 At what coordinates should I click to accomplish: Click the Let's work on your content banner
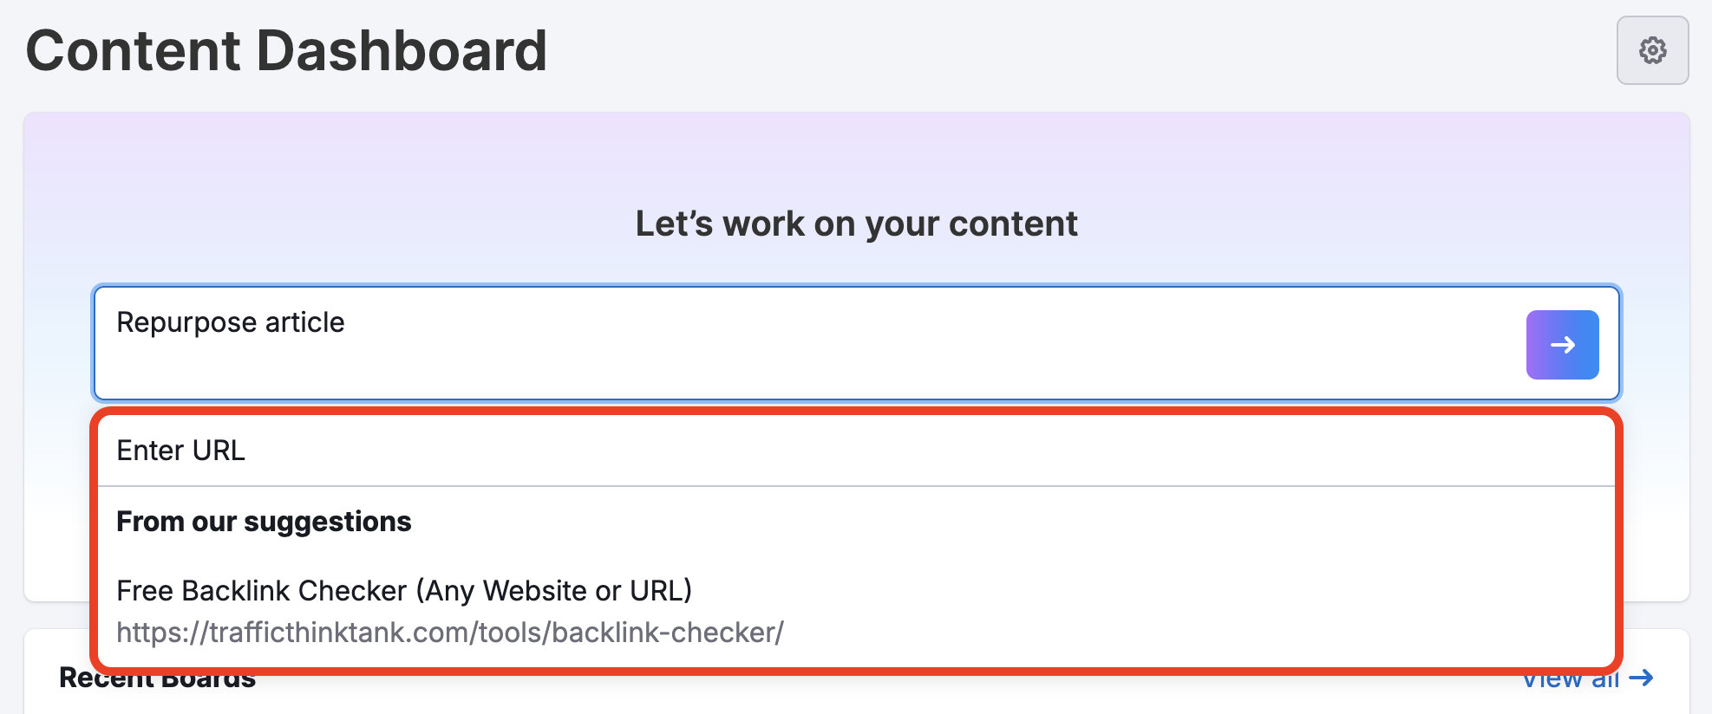pos(856,224)
